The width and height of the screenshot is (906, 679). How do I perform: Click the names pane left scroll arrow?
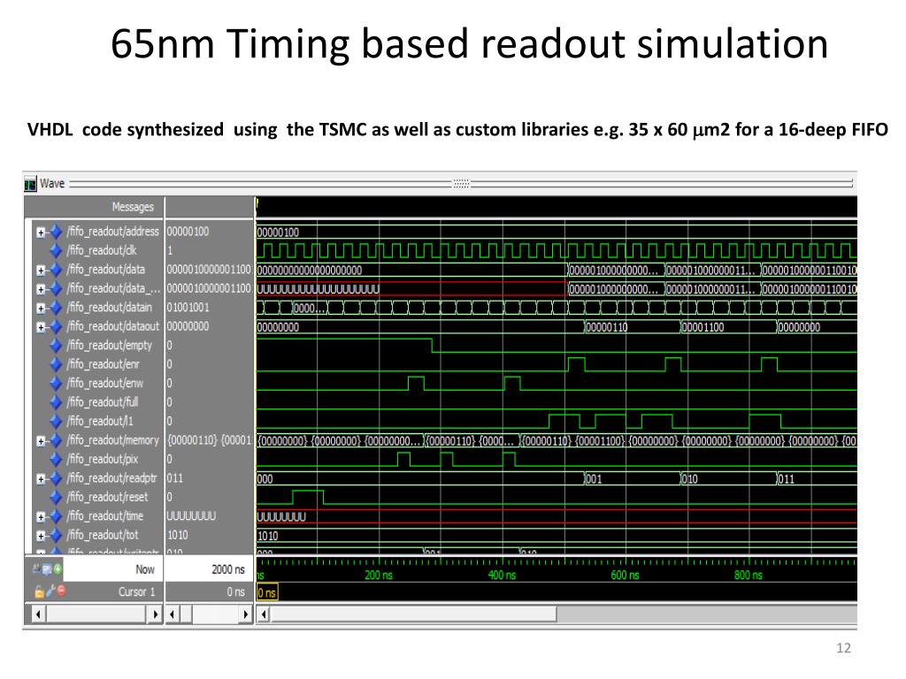[x=38, y=614]
